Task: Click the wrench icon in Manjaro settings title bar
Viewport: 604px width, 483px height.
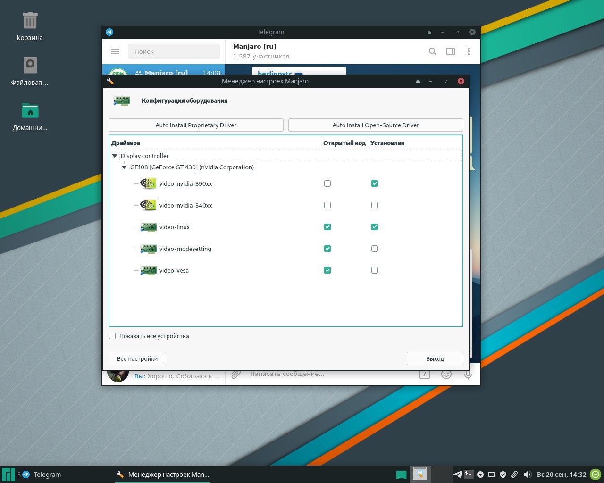Action: click(x=110, y=81)
